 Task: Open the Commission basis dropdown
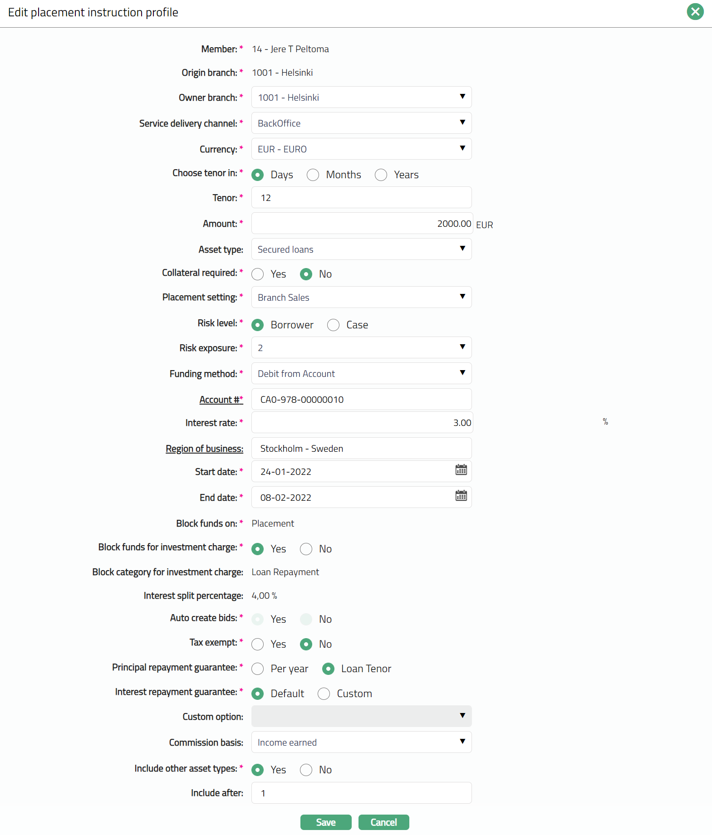361,742
